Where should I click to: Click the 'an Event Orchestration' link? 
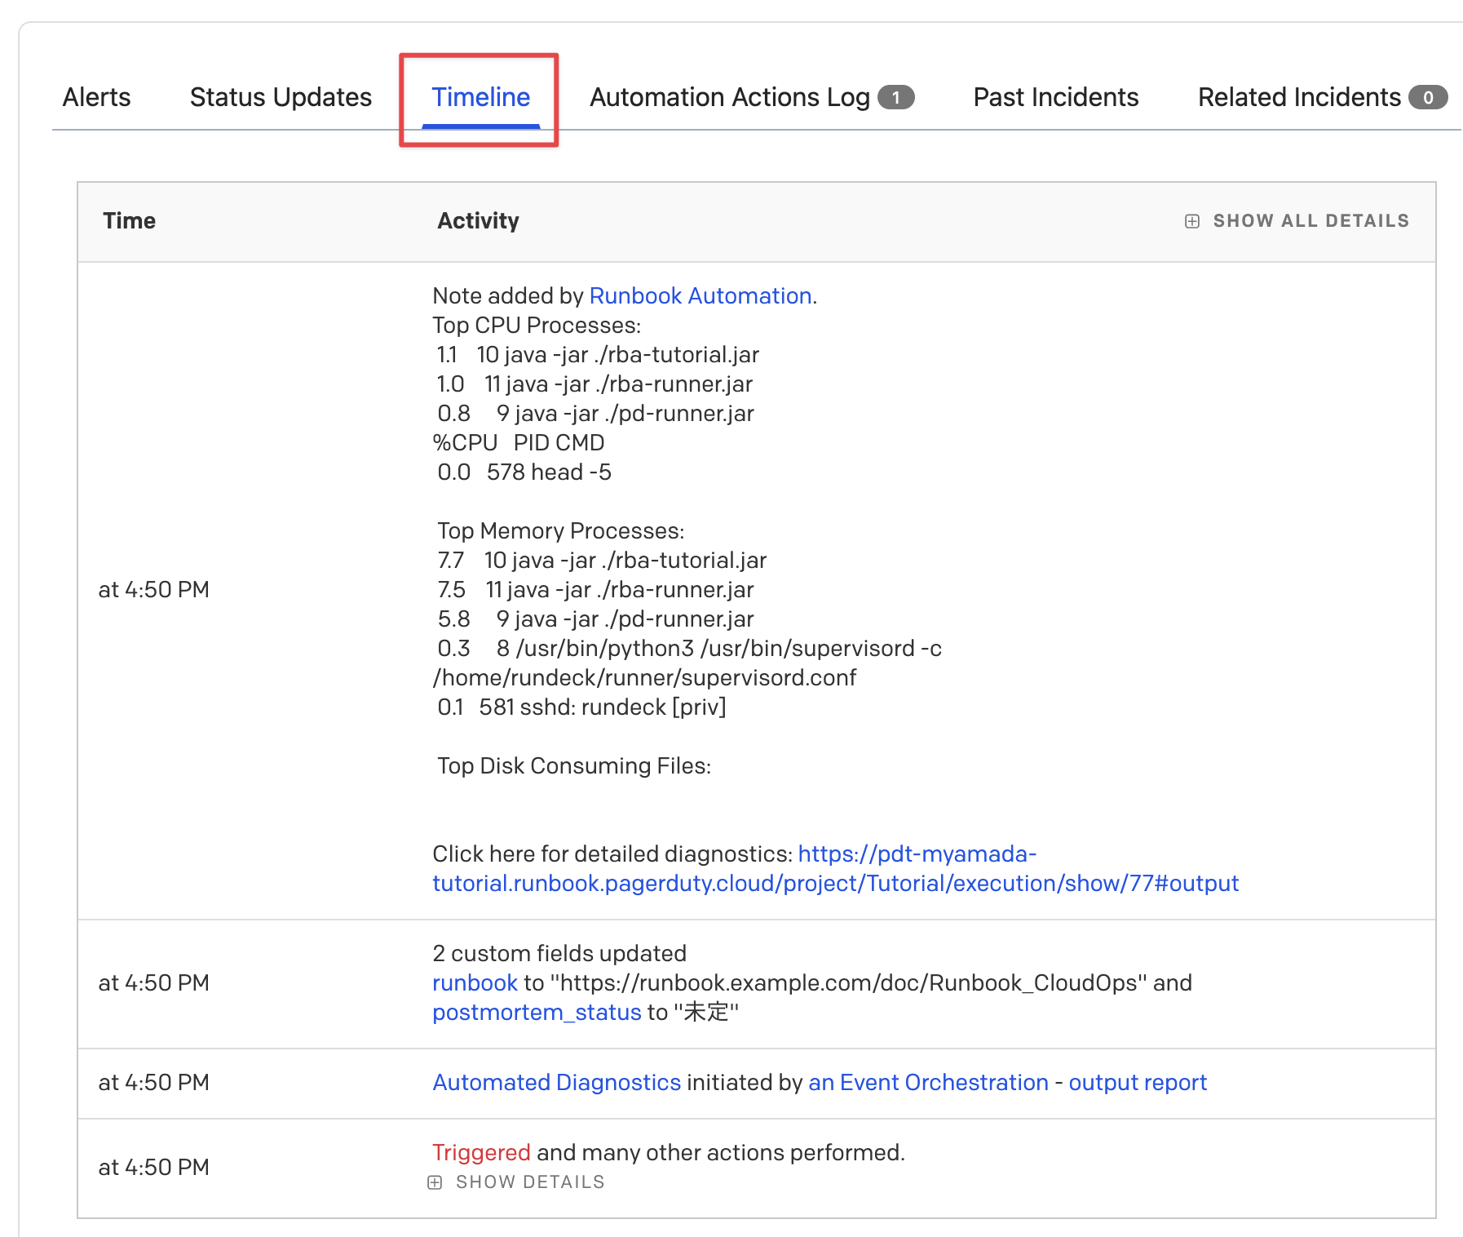coord(928,1082)
